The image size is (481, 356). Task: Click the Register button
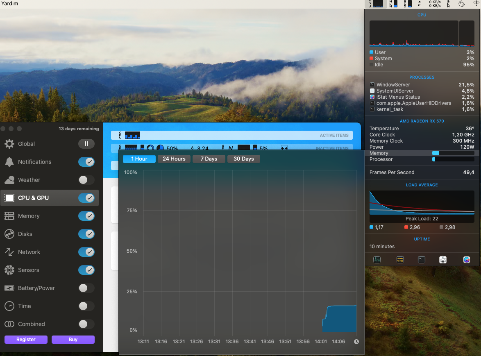(26, 340)
